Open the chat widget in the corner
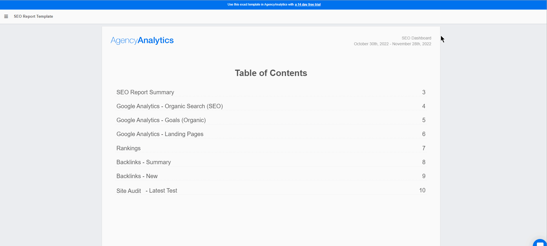The width and height of the screenshot is (547, 246). tap(540, 244)
